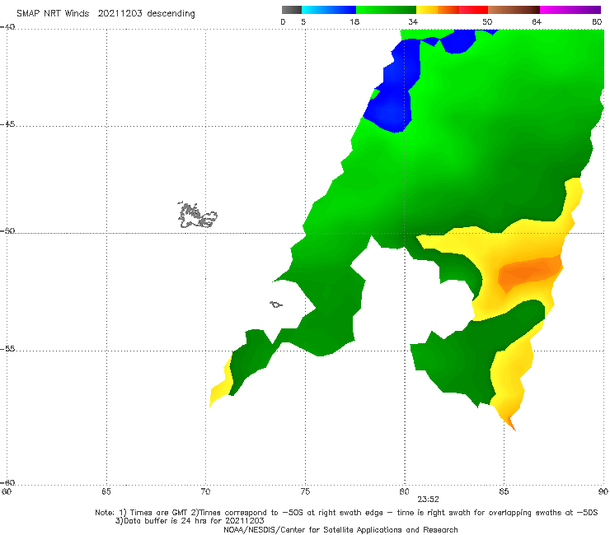Click the orange tip at the swath's southern end
The height and width of the screenshot is (535, 610).
(510, 423)
